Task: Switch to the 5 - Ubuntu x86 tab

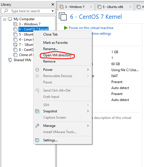Action: (x=114, y=7)
